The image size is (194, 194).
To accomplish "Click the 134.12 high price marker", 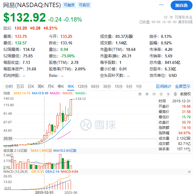I will click(x=81, y=99).
